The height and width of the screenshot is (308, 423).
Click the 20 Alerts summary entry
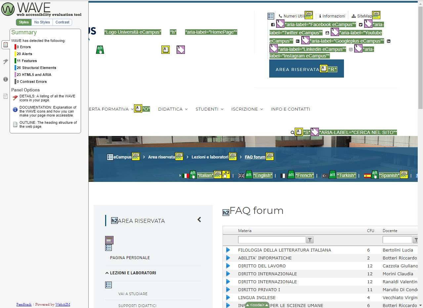(24, 54)
